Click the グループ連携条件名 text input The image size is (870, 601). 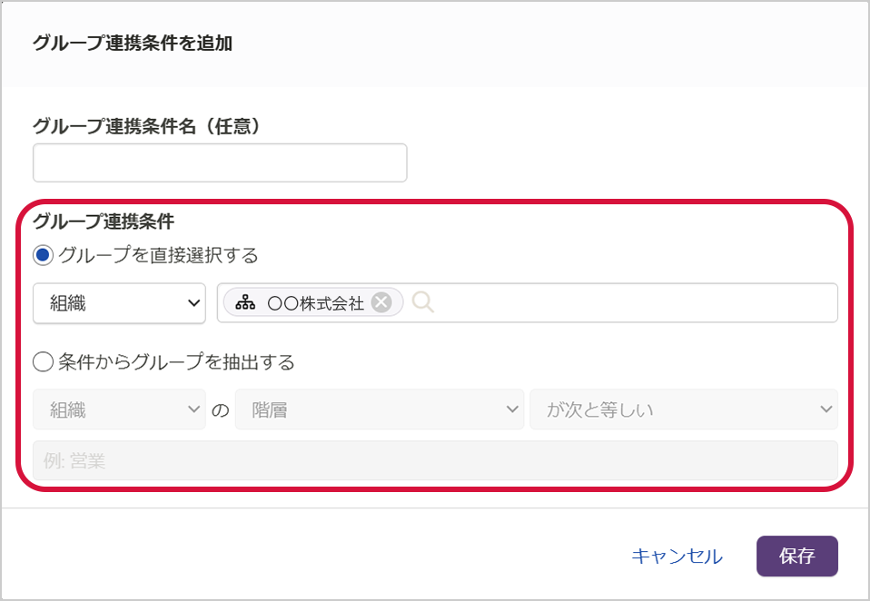click(220, 163)
